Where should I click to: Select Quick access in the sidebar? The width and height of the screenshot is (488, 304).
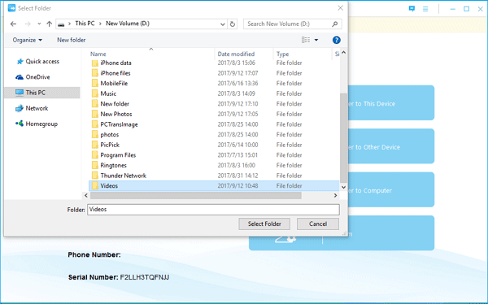pos(42,61)
